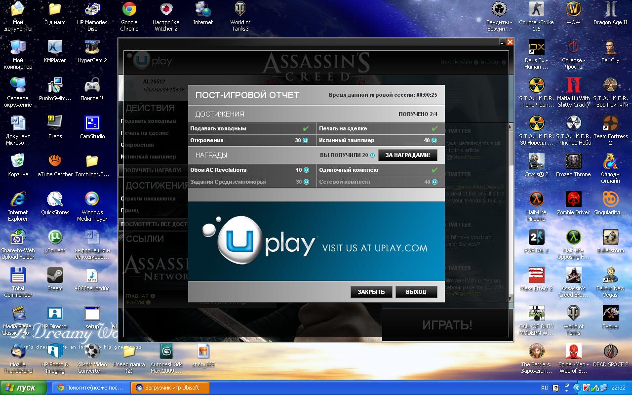Click ПОЛУЧИТЬ НАГРАДУ! in Uplay sidebar

[154, 170]
